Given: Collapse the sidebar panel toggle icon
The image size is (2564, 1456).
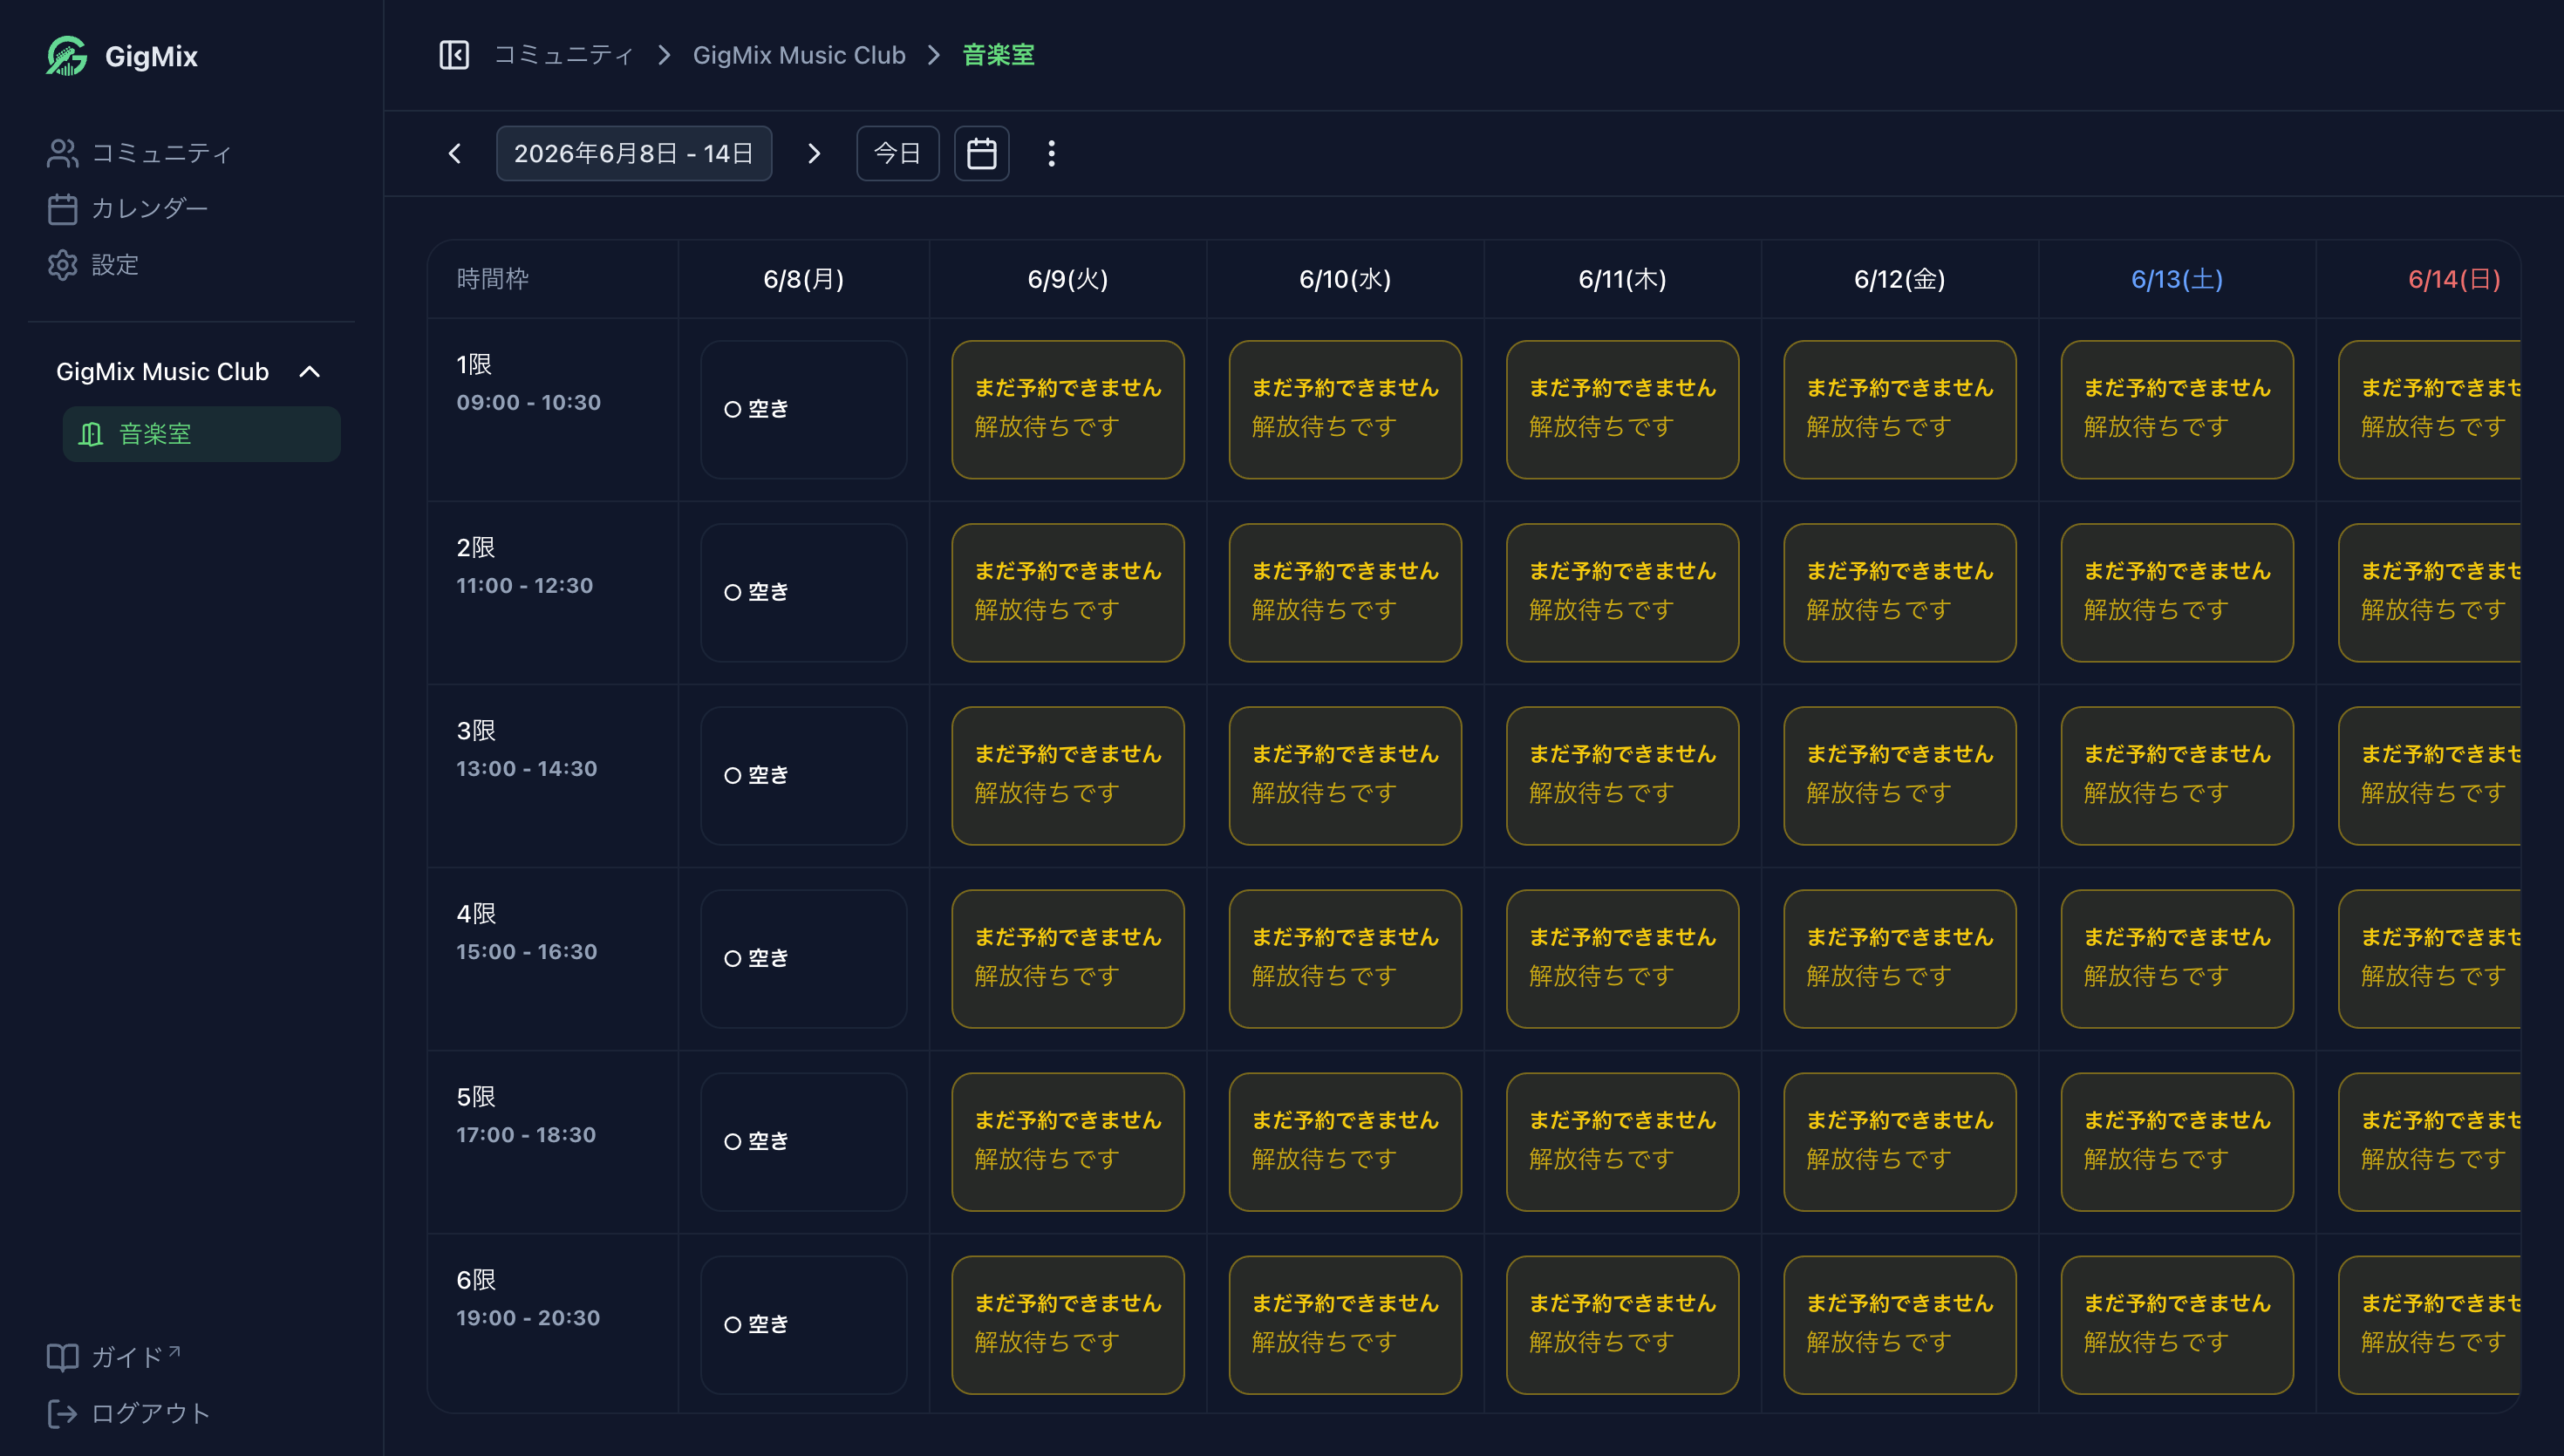Looking at the screenshot, I should tap(454, 55).
